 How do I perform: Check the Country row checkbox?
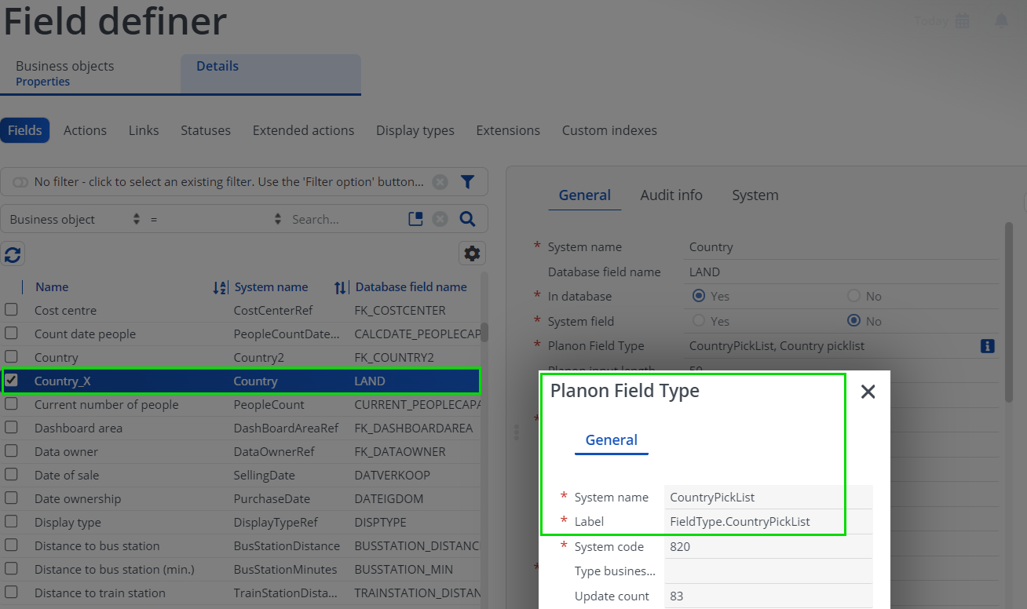click(x=11, y=357)
